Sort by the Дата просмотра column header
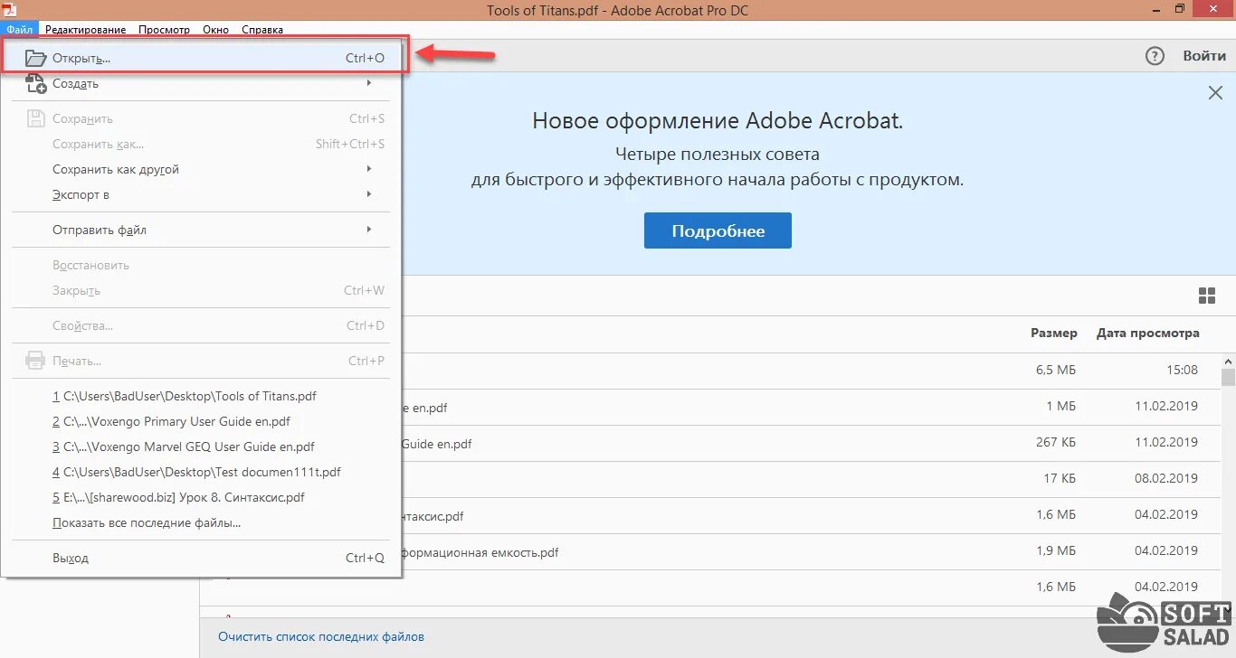 click(x=1148, y=333)
